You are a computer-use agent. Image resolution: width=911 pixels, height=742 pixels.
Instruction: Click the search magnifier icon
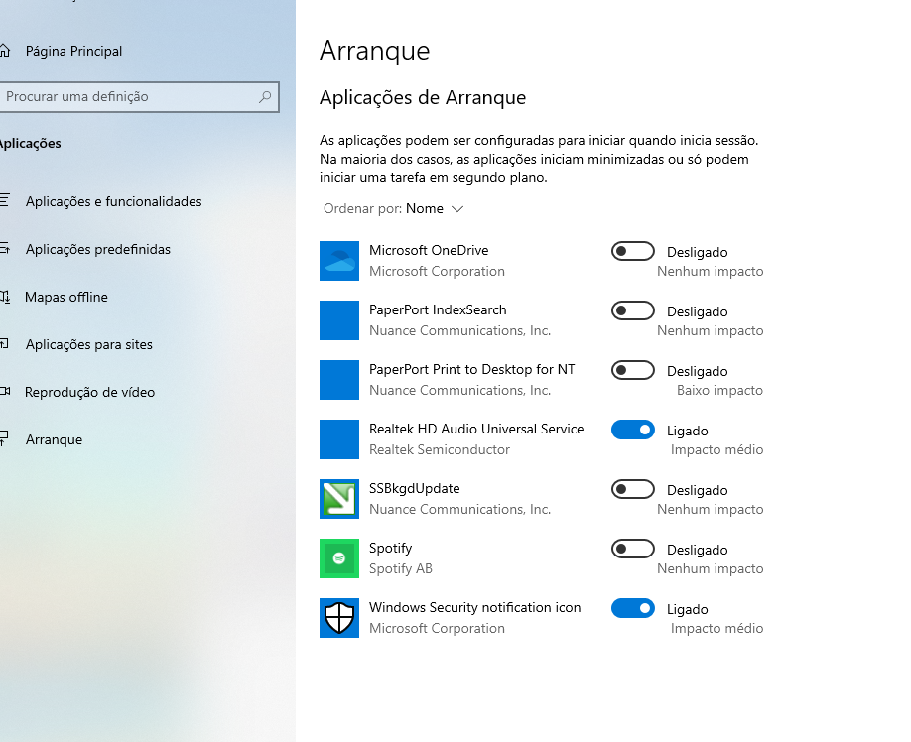(265, 97)
